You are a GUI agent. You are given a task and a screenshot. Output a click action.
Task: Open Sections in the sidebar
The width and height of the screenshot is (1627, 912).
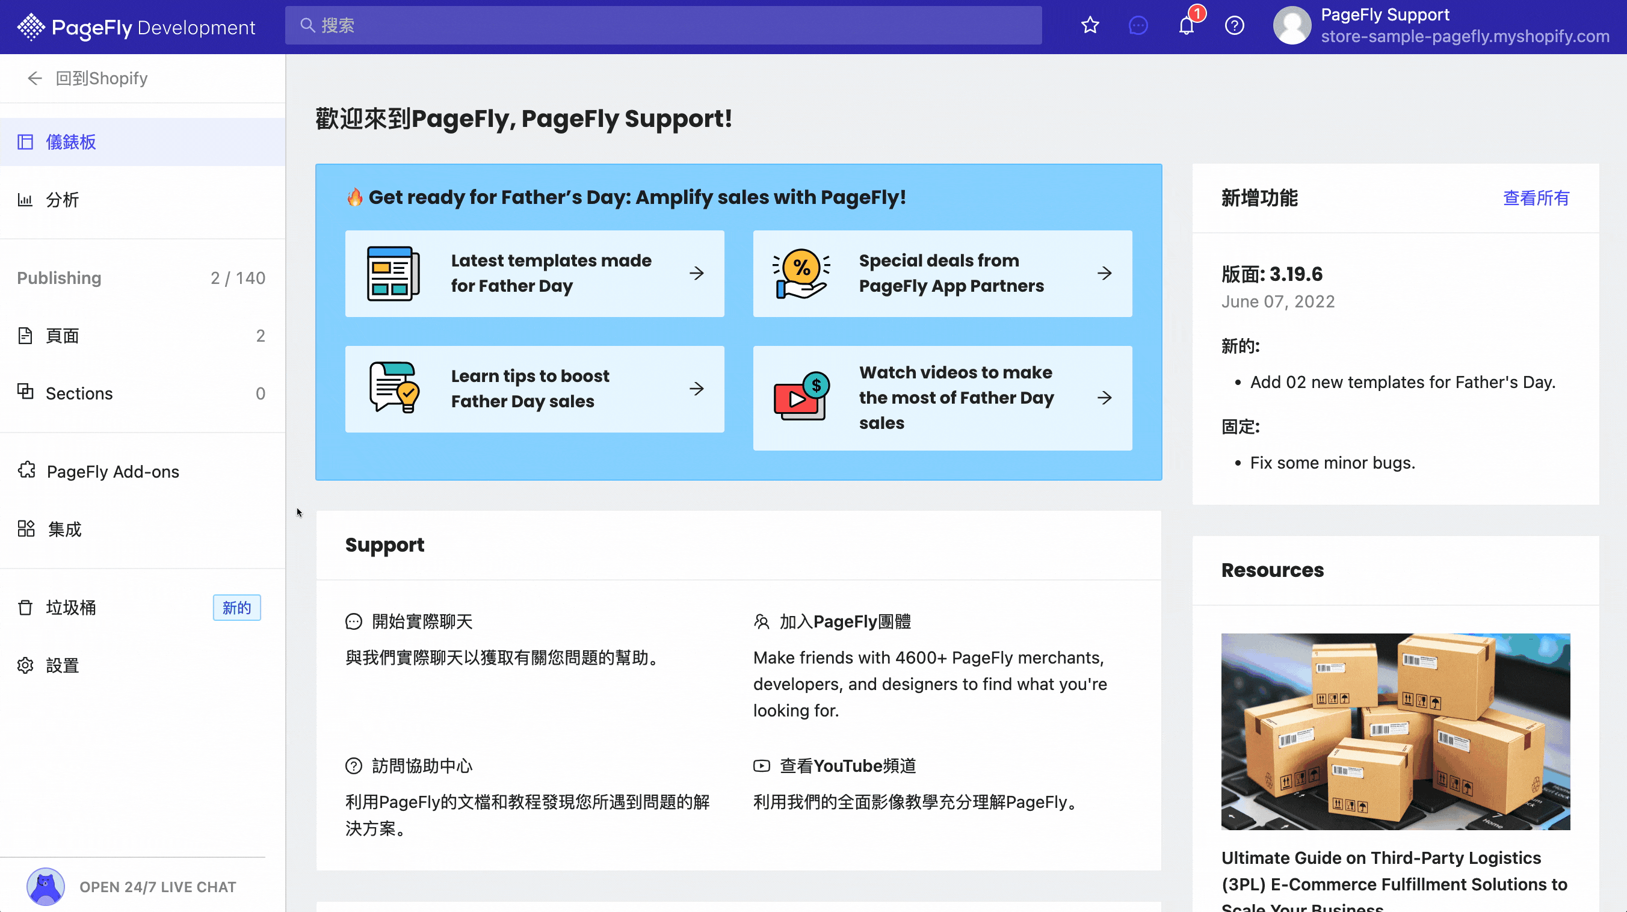point(143,393)
